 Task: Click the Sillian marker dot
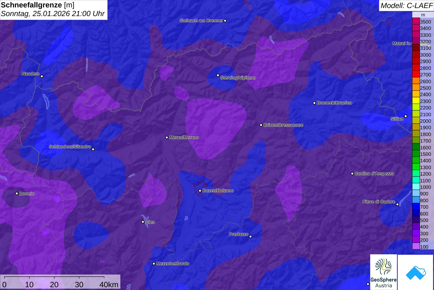pos(406,116)
